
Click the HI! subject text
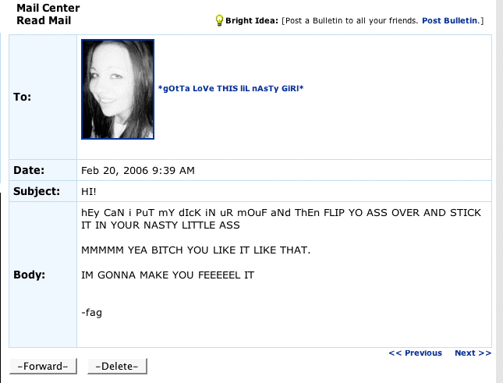(89, 192)
